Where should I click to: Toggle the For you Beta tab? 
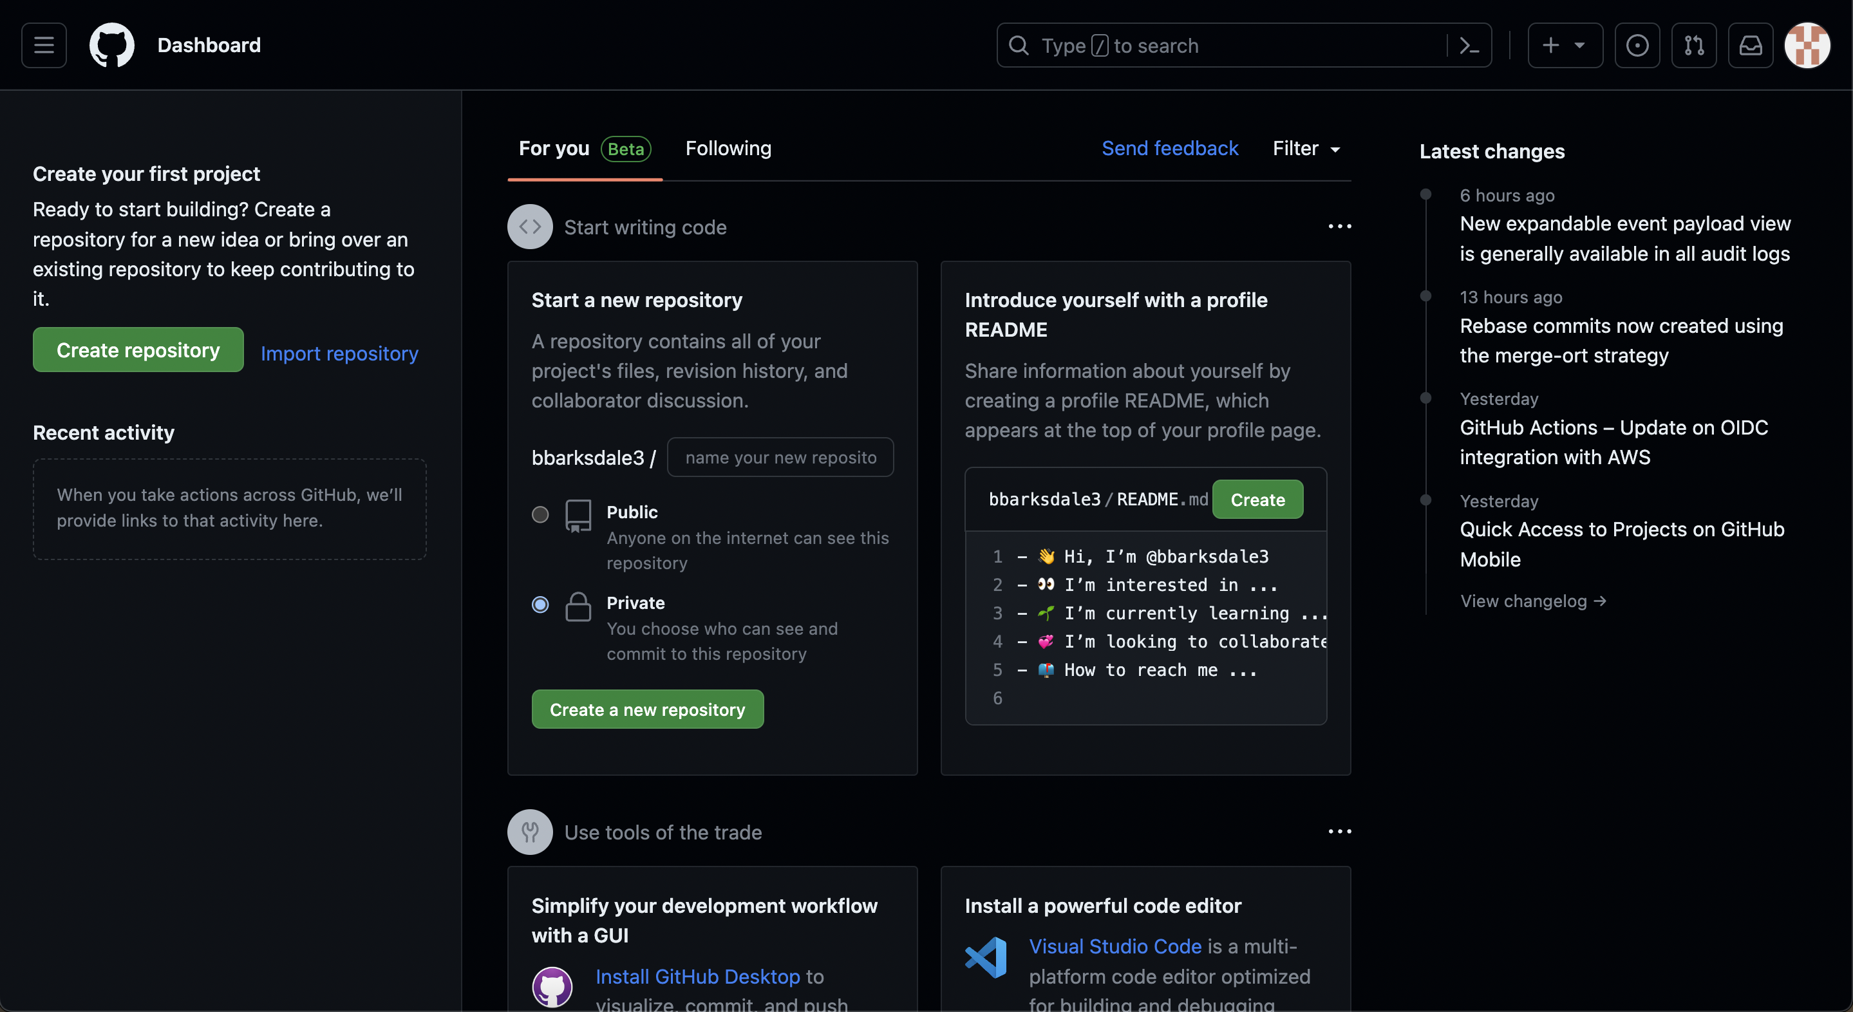[585, 148]
